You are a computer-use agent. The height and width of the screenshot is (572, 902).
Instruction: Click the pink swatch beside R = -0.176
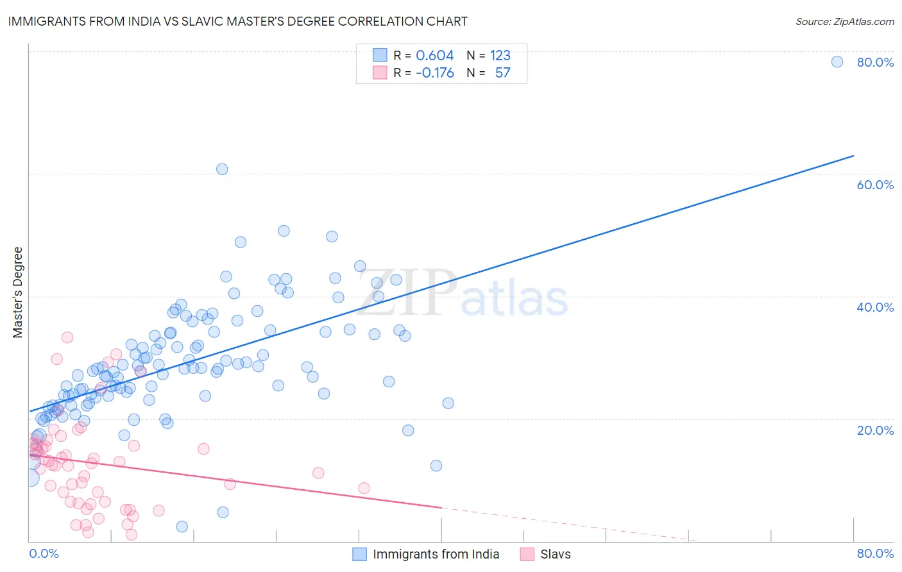[380, 72]
